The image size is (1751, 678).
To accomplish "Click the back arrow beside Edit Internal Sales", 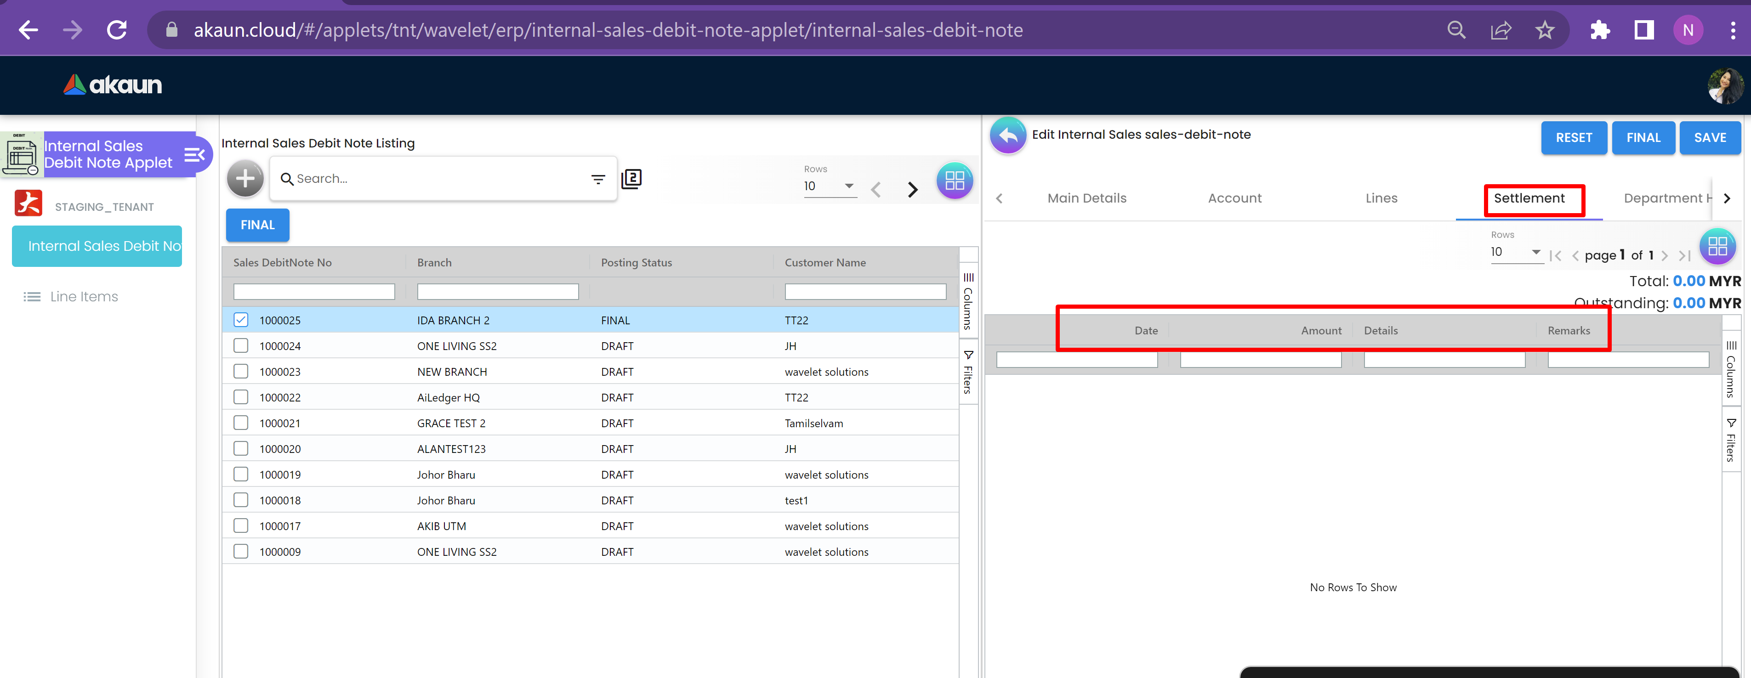I will (1007, 136).
